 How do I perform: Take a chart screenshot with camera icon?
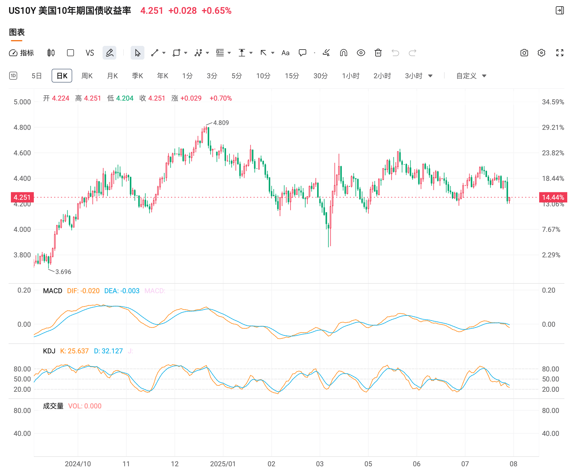coord(524,53)
